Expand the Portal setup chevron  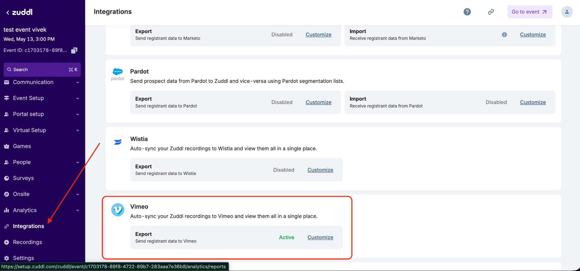click(x=78, y=114)
